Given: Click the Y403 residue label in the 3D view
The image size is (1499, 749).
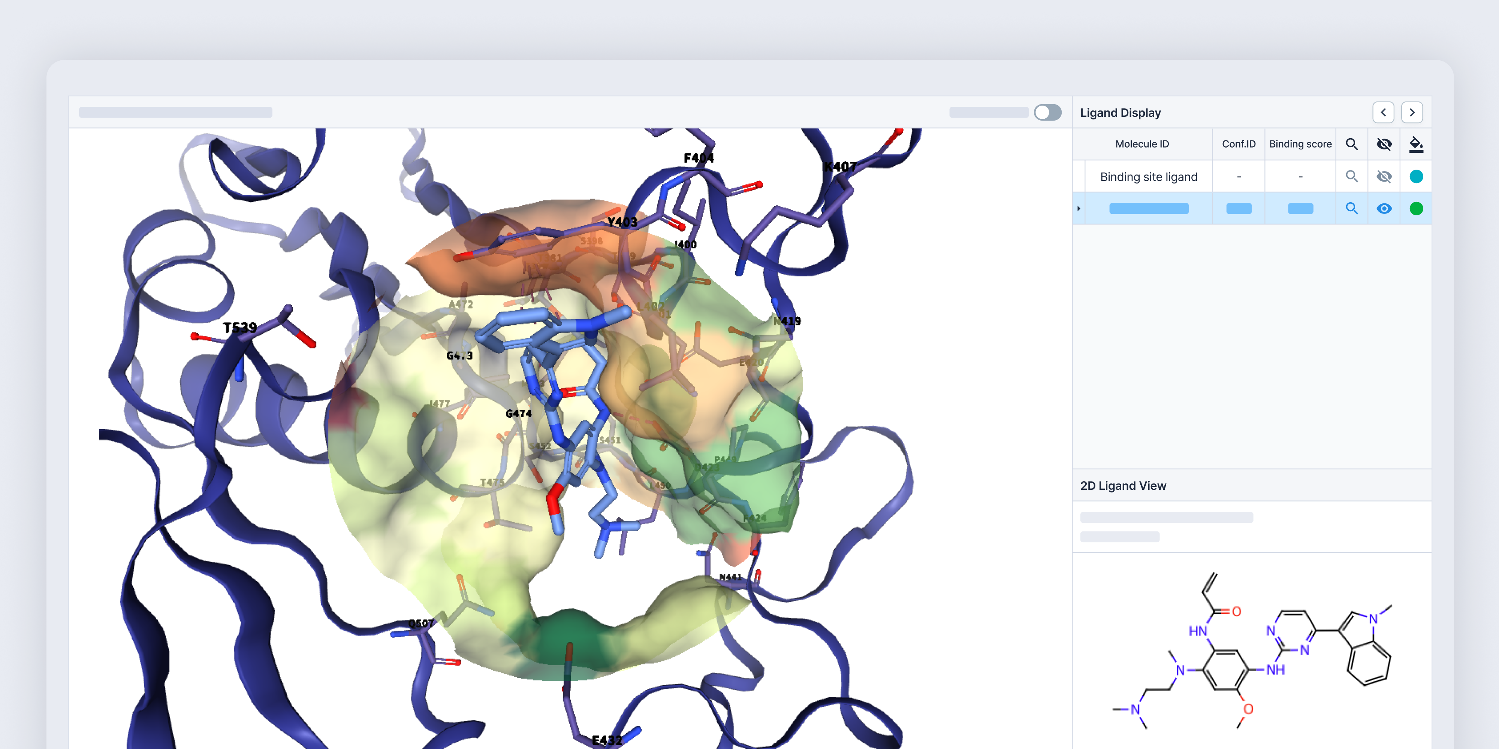Looking at the screenshot, I should pos(622,222).
